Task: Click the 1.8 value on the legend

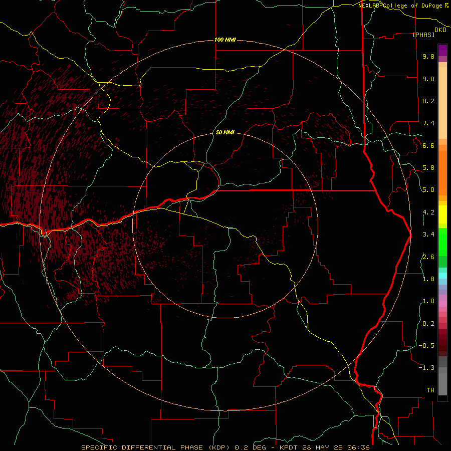Action: point(428,279)
